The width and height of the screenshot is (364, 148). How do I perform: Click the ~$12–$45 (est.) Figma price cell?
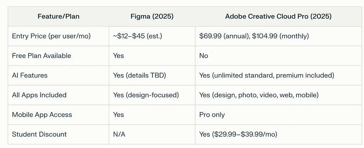[137, 36]
